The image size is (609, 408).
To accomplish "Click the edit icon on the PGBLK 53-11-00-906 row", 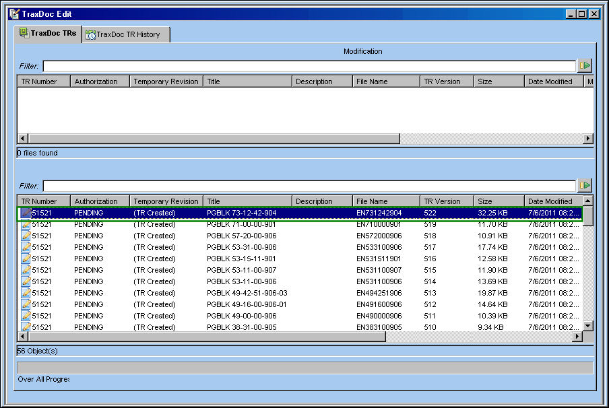I will click(26, 281).
